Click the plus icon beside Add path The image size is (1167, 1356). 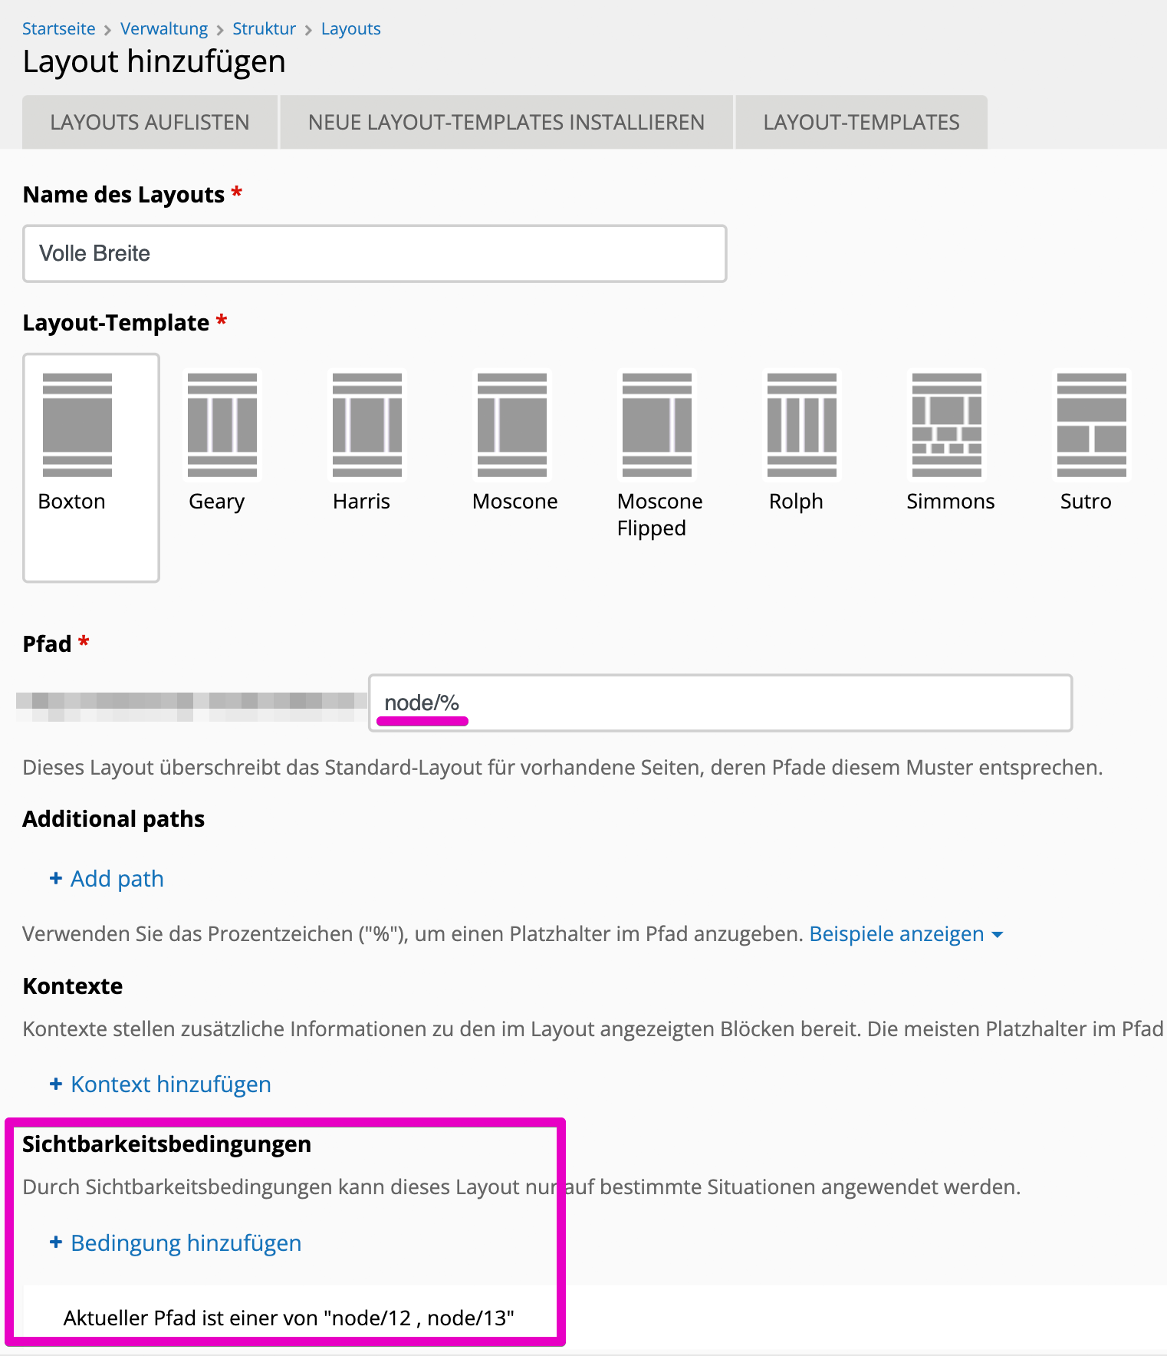55,878
